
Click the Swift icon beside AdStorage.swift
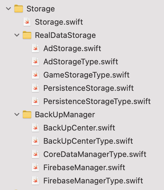(35, 48)
